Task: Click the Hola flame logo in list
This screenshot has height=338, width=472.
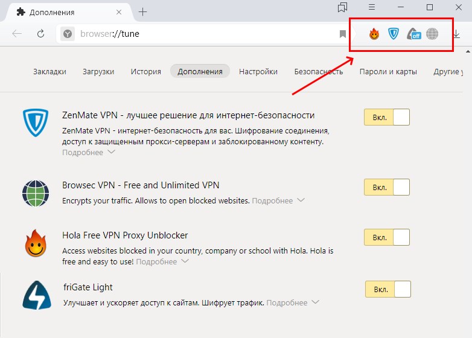Action: tap(36, 243)
